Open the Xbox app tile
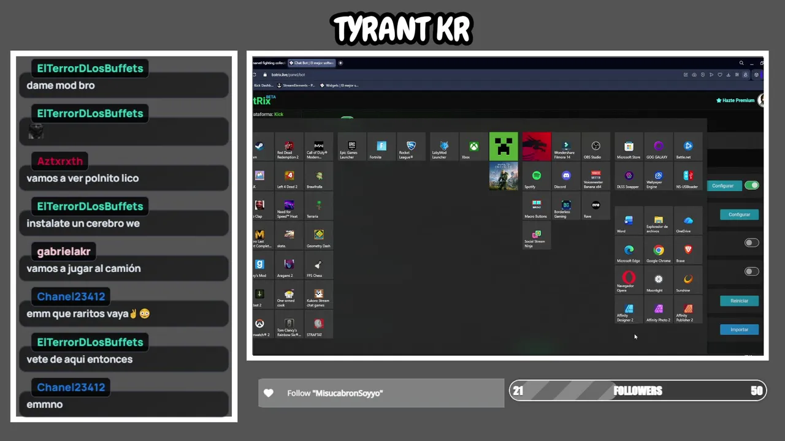This screenshot has height=441, width=785. coord(473,147)
